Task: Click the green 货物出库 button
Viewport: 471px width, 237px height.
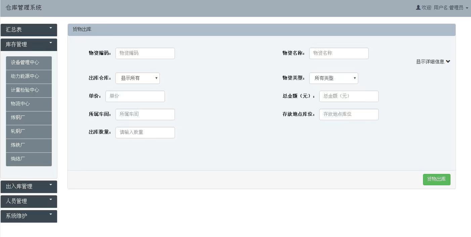Action: point(436,179)
